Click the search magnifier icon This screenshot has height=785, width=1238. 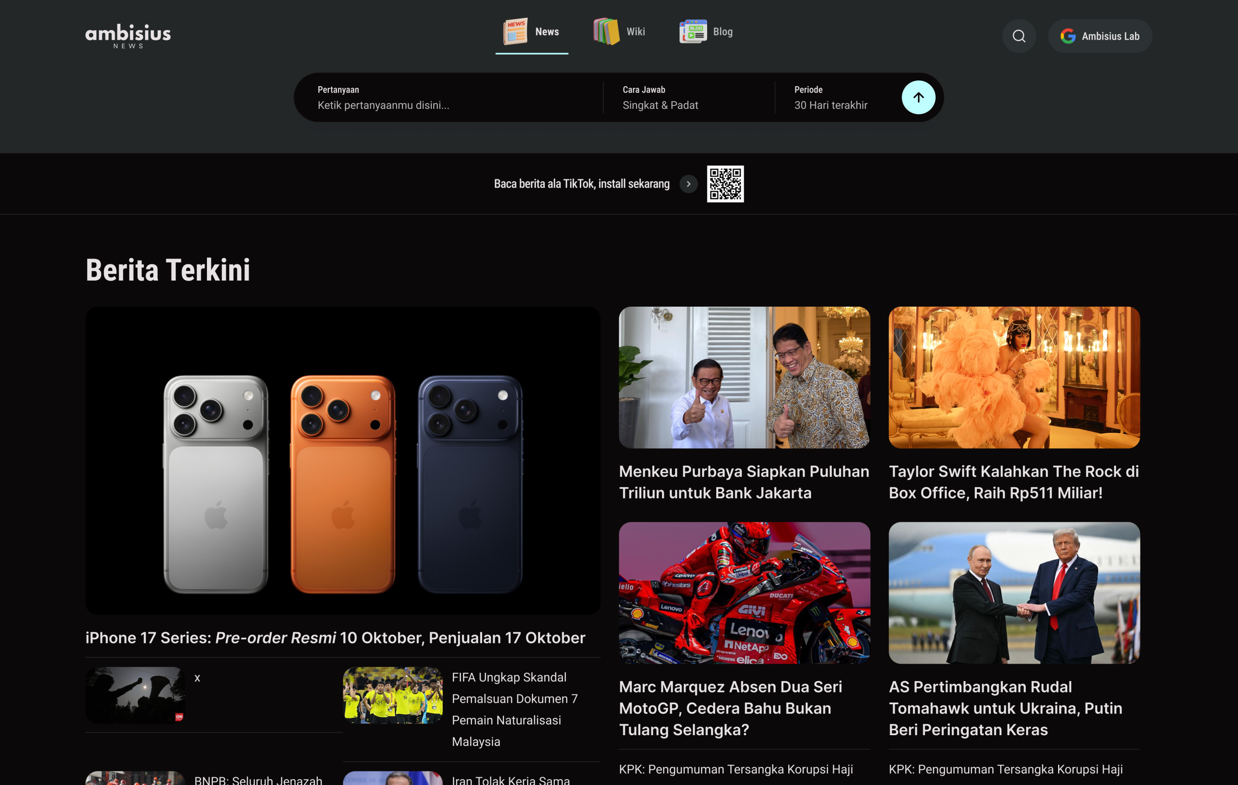pyautogui.click(x=1018, y=36)
